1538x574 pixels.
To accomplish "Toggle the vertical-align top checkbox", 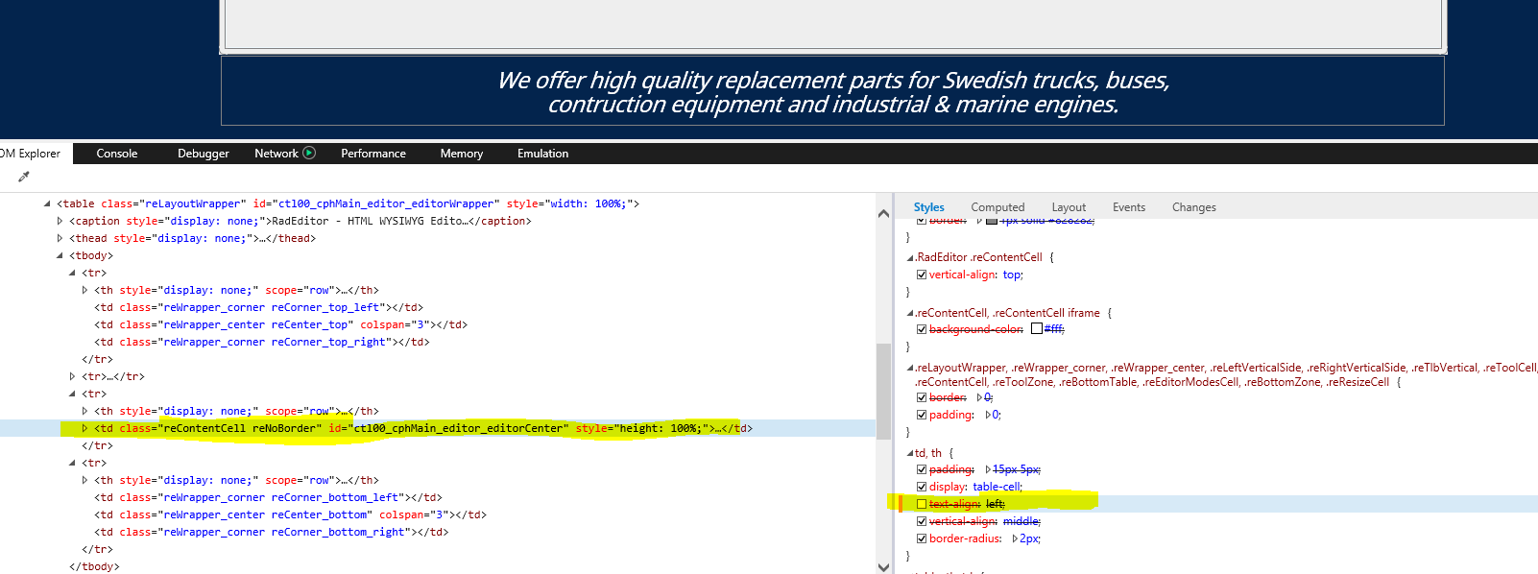I will tap(922, 275).
